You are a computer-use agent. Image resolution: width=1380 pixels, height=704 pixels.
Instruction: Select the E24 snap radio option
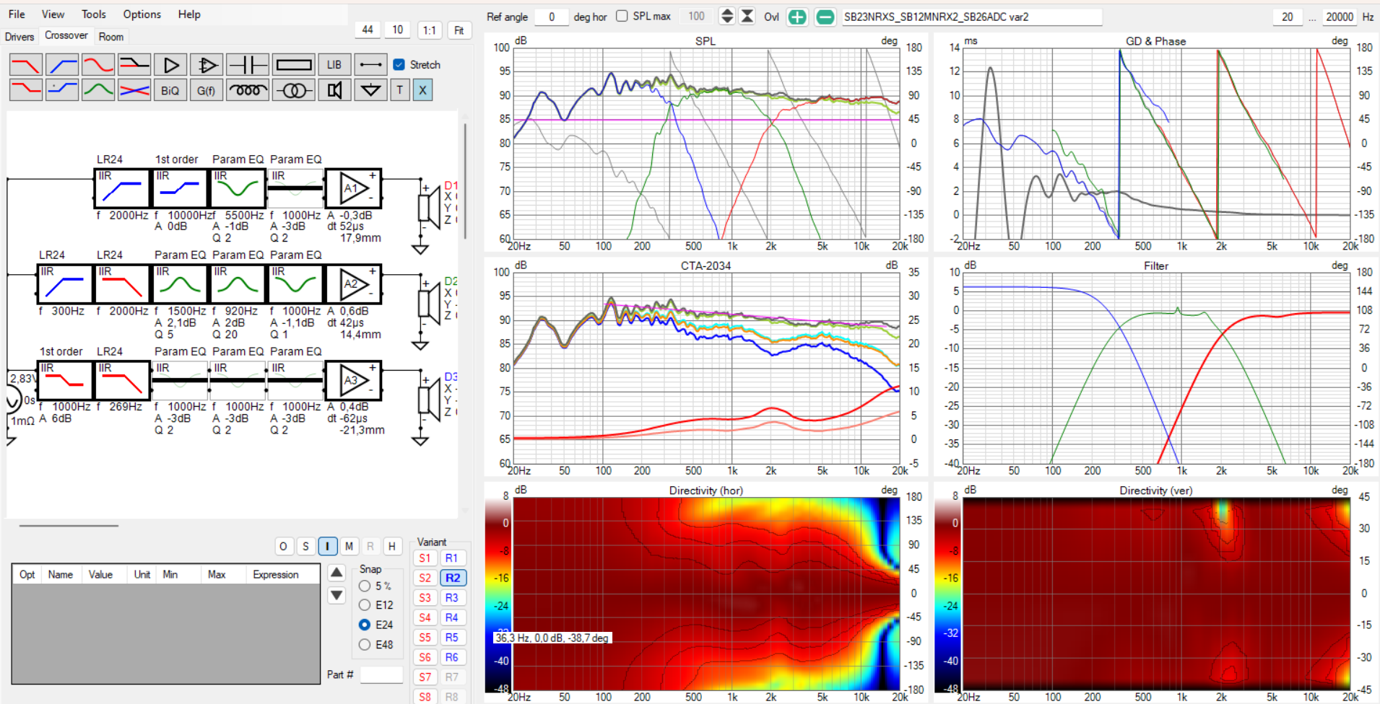[x=365, y=625]
